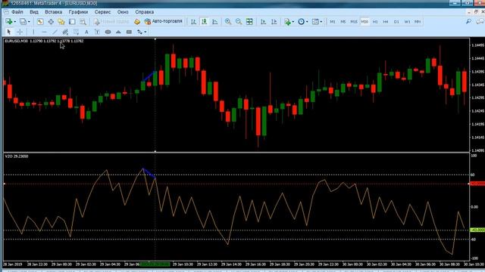
Task: Click the MetaEditor yellow book icon
Action: point(137,22)
